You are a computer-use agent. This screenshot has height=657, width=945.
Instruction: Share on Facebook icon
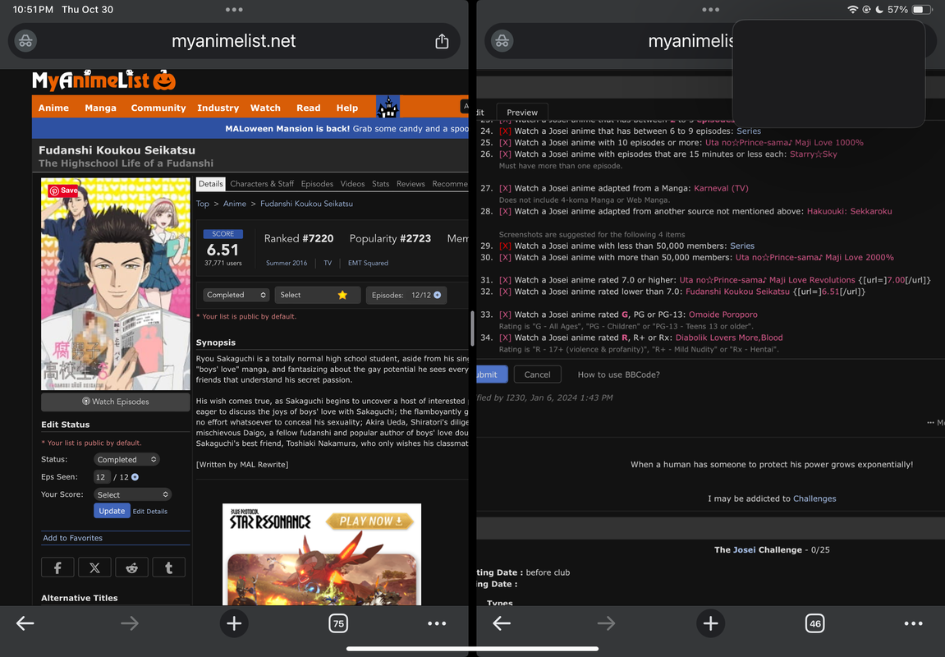click(x=57, y=567)
